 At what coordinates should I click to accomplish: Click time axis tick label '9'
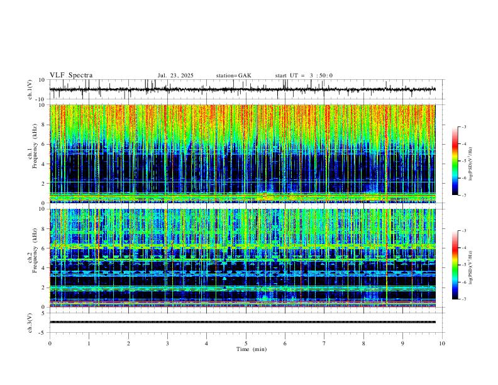[402, 343]
